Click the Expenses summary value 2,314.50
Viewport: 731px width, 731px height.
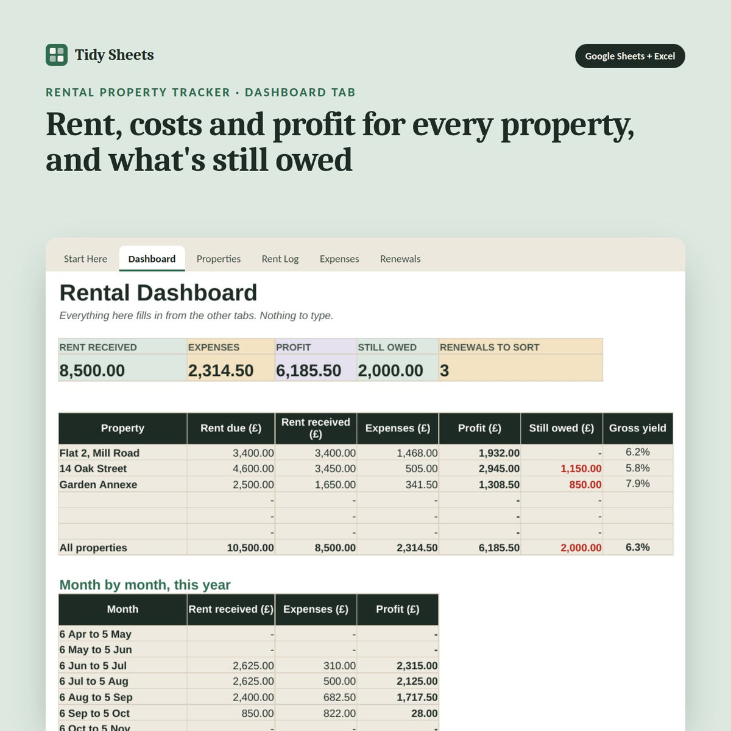(x=221, y=370)
